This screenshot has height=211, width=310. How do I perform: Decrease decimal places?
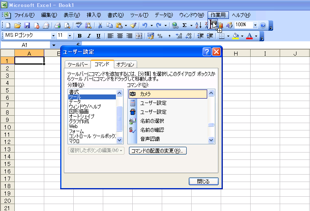[x=188, y=36]
